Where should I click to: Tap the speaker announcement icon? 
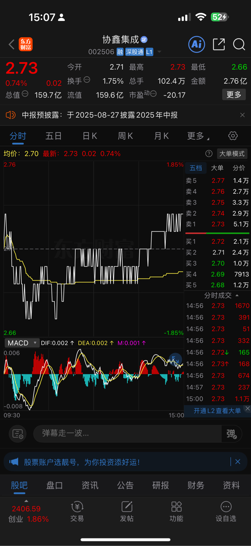(10, 115)
